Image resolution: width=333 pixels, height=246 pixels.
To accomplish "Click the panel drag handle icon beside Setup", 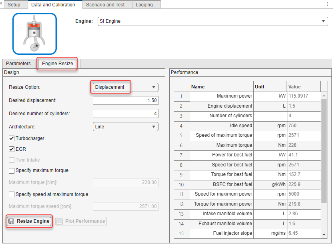I will coord(1,4).
